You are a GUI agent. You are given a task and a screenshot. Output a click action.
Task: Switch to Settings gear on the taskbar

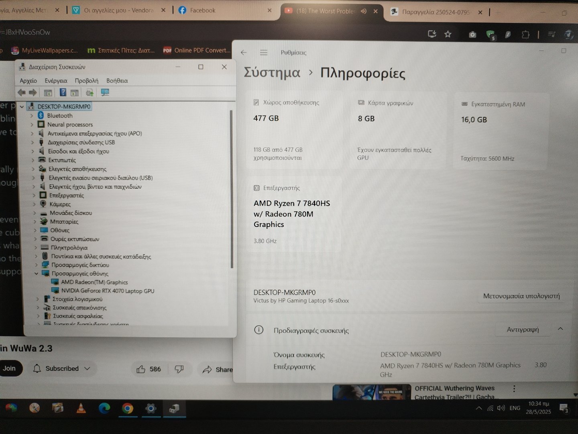151,409
